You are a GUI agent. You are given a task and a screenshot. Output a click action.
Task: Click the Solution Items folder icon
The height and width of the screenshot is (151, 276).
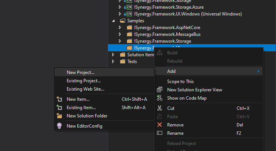click(x=122, y=55)
